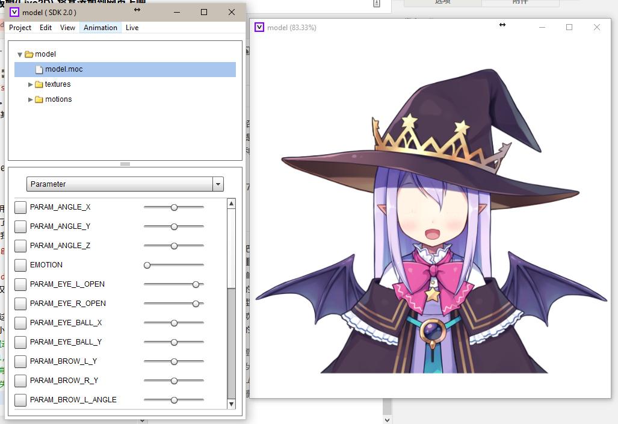The image size is (618, 424).
Task: Click the PARAM_EYE_L_OPEN slider handle
Action: 196,285
